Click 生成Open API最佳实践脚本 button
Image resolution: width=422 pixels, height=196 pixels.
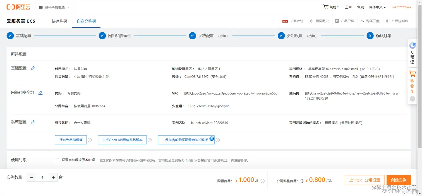click(122, 140)
